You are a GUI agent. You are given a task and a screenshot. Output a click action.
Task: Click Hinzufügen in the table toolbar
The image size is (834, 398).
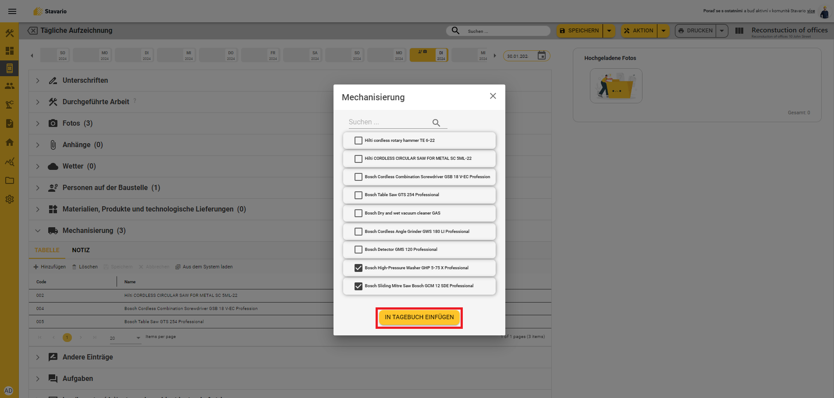coord(50,267)
